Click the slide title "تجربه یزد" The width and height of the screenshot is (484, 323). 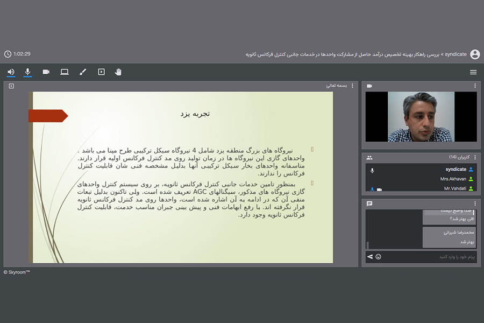pyautogui.click(x=195, y=114)
